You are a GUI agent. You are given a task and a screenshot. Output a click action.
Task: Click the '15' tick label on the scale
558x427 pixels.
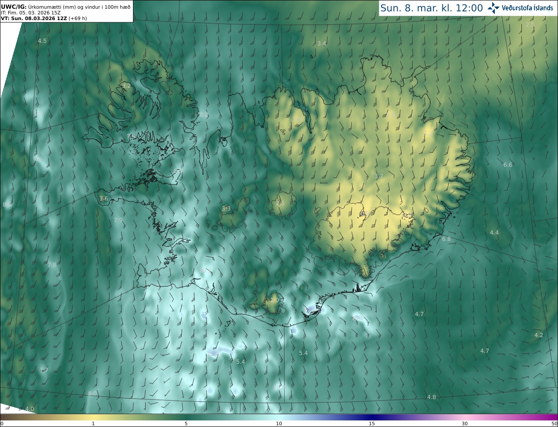pos(372,424)
